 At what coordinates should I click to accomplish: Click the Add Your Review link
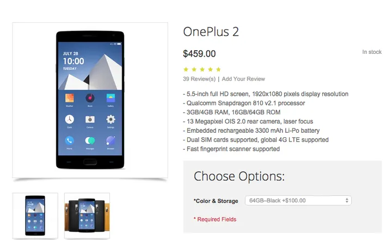243,79
